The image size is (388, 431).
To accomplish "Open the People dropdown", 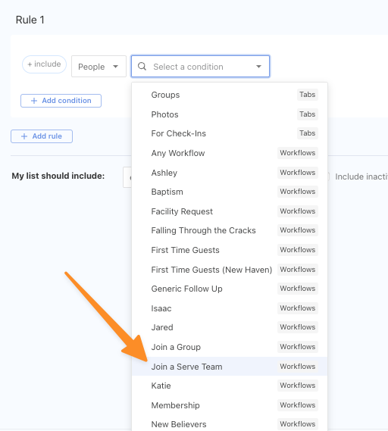I will (x=99, y=66).
